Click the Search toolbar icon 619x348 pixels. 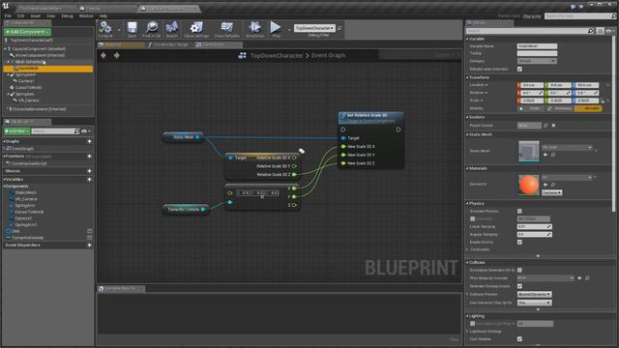(172, 28)
